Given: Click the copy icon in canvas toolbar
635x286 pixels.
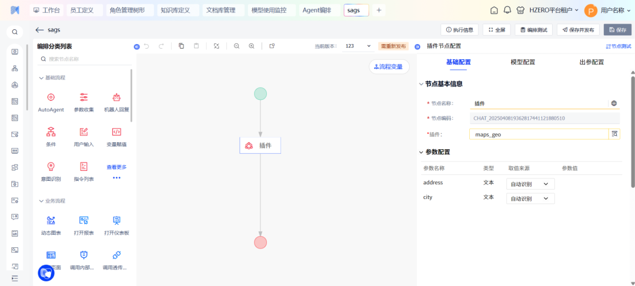Looking at the screenshot, I should coord(181,46).
